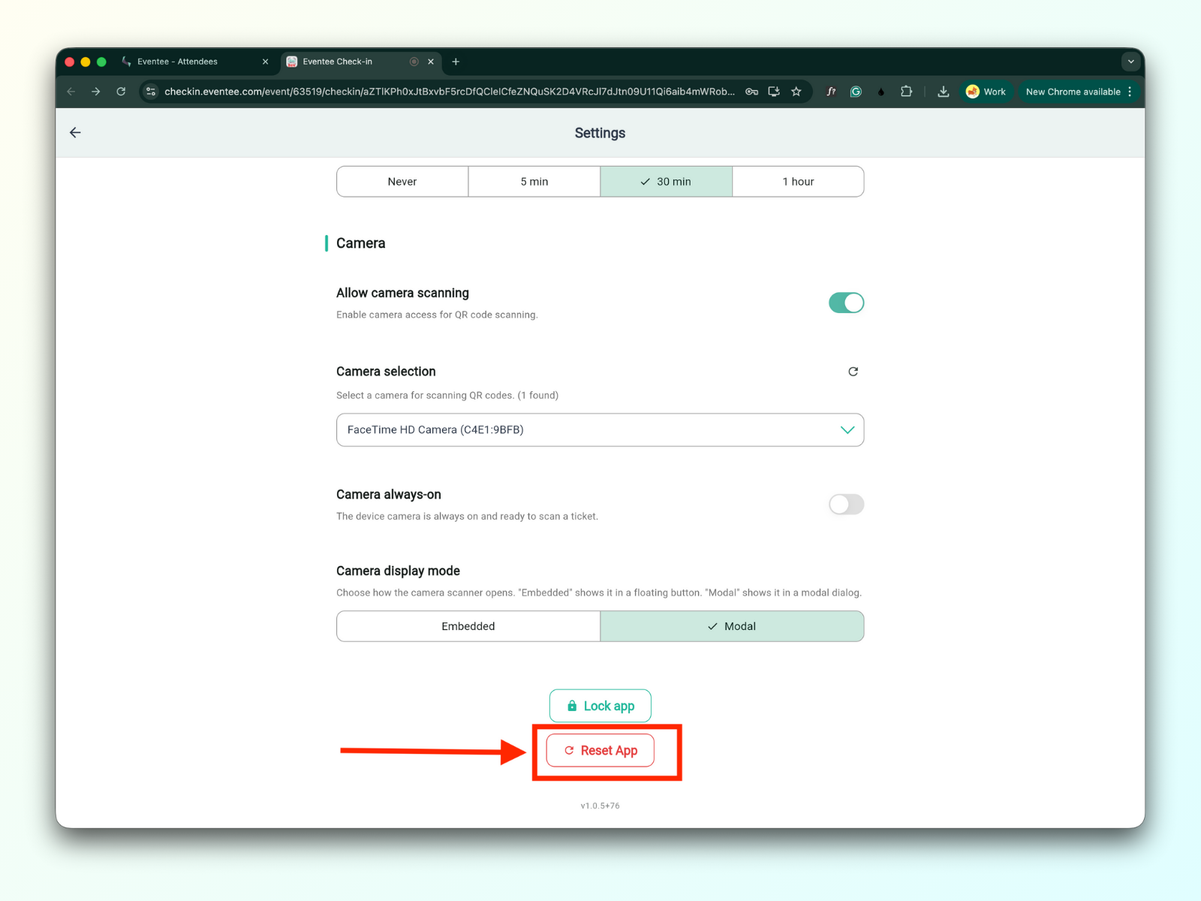Viewport: 1201px width, 901px height.
Task: Open the Extensions puzzle icon
Action: point(906,92)
